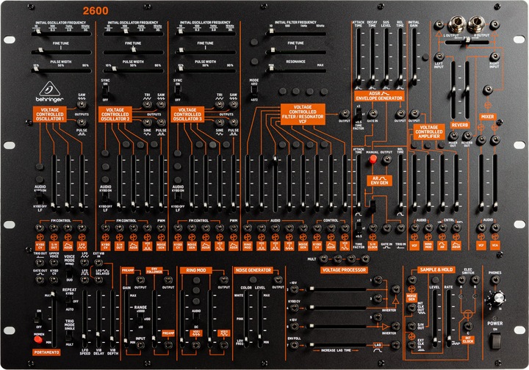Click the Resonance slider
Screen dimensions: 529x370
pyautogui.click(x=296, y=70)
